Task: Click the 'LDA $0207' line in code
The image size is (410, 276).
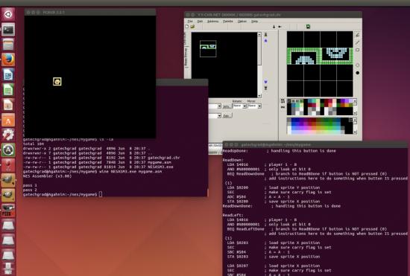Action: 238,266
